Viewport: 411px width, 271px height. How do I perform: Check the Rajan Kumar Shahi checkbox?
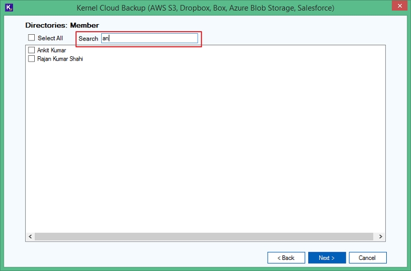[32, 58]
